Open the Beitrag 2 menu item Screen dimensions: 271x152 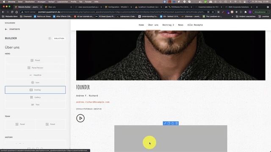[x=168, y=25]
